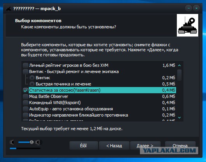Enable AutoEquip checkbox
The height and width of the screenshot is (162, 206).
[x=26, y=109]
